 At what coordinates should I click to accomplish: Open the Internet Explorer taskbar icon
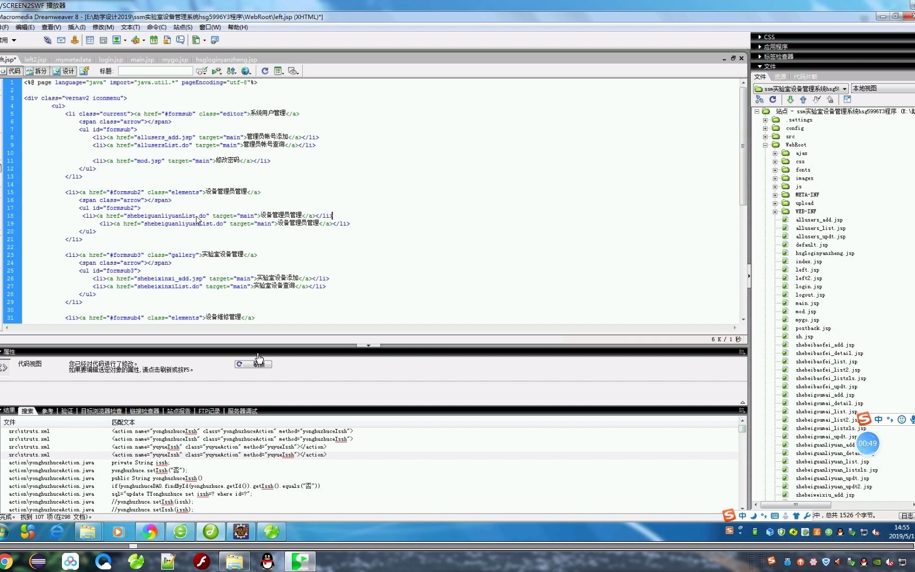(x=57, y=531)
